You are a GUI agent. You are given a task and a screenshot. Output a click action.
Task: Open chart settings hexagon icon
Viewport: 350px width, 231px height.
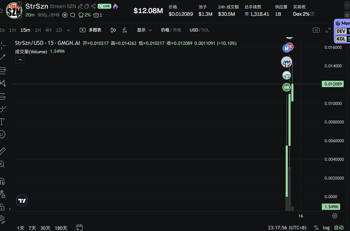tap(335, 216)
